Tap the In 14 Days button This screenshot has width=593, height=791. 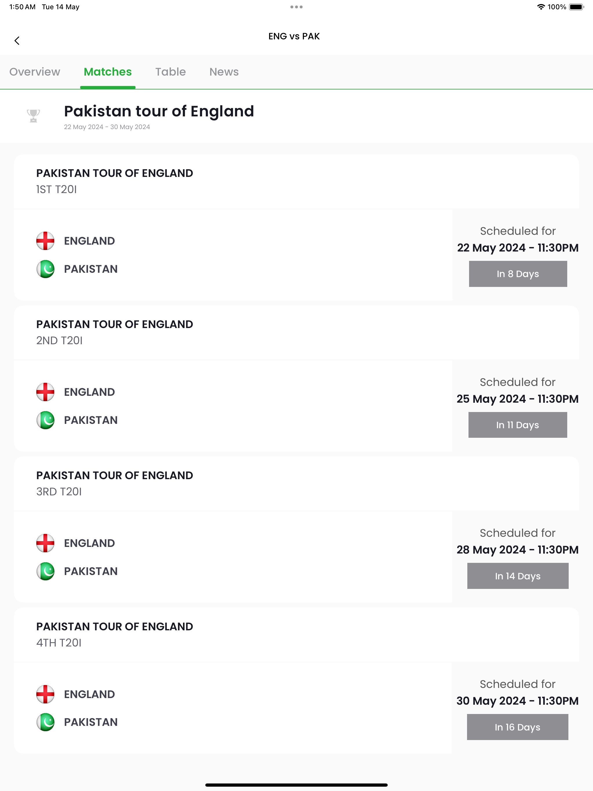coord(517,576)
